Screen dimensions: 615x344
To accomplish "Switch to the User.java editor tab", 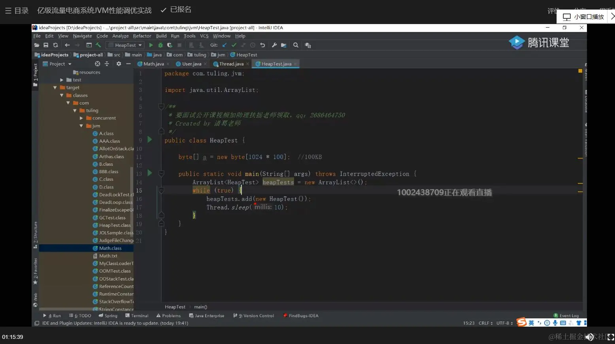I will coord(192,64).
